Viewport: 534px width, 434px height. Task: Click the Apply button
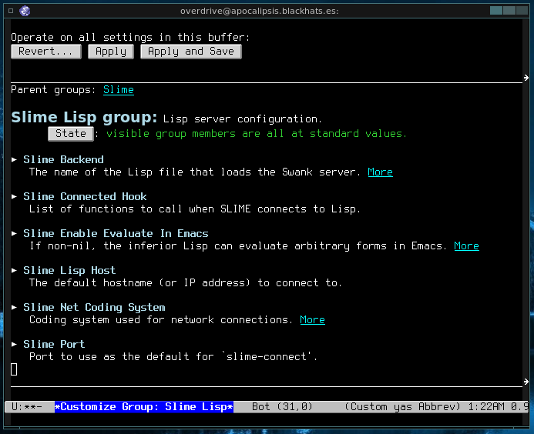[111, 52]
